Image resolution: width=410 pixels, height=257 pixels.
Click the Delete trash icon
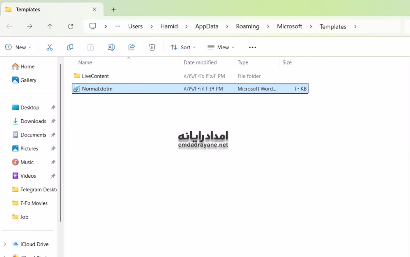click(152, 47)
